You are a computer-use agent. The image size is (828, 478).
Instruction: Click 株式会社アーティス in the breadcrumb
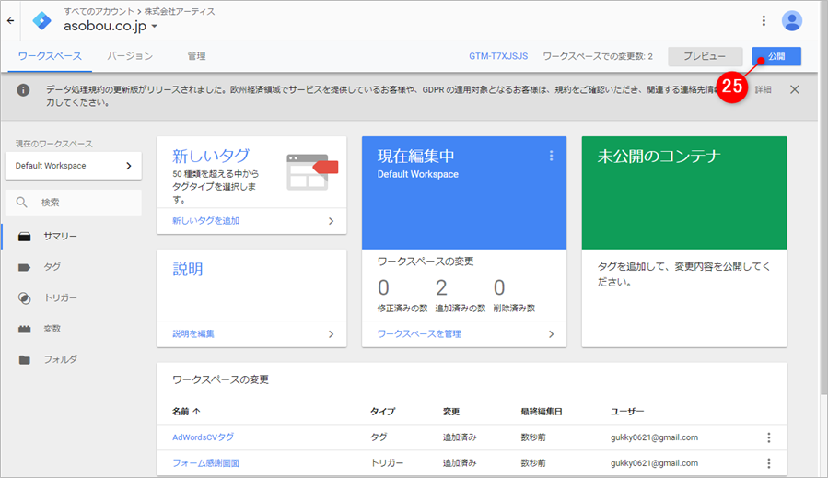pos(180,11)
